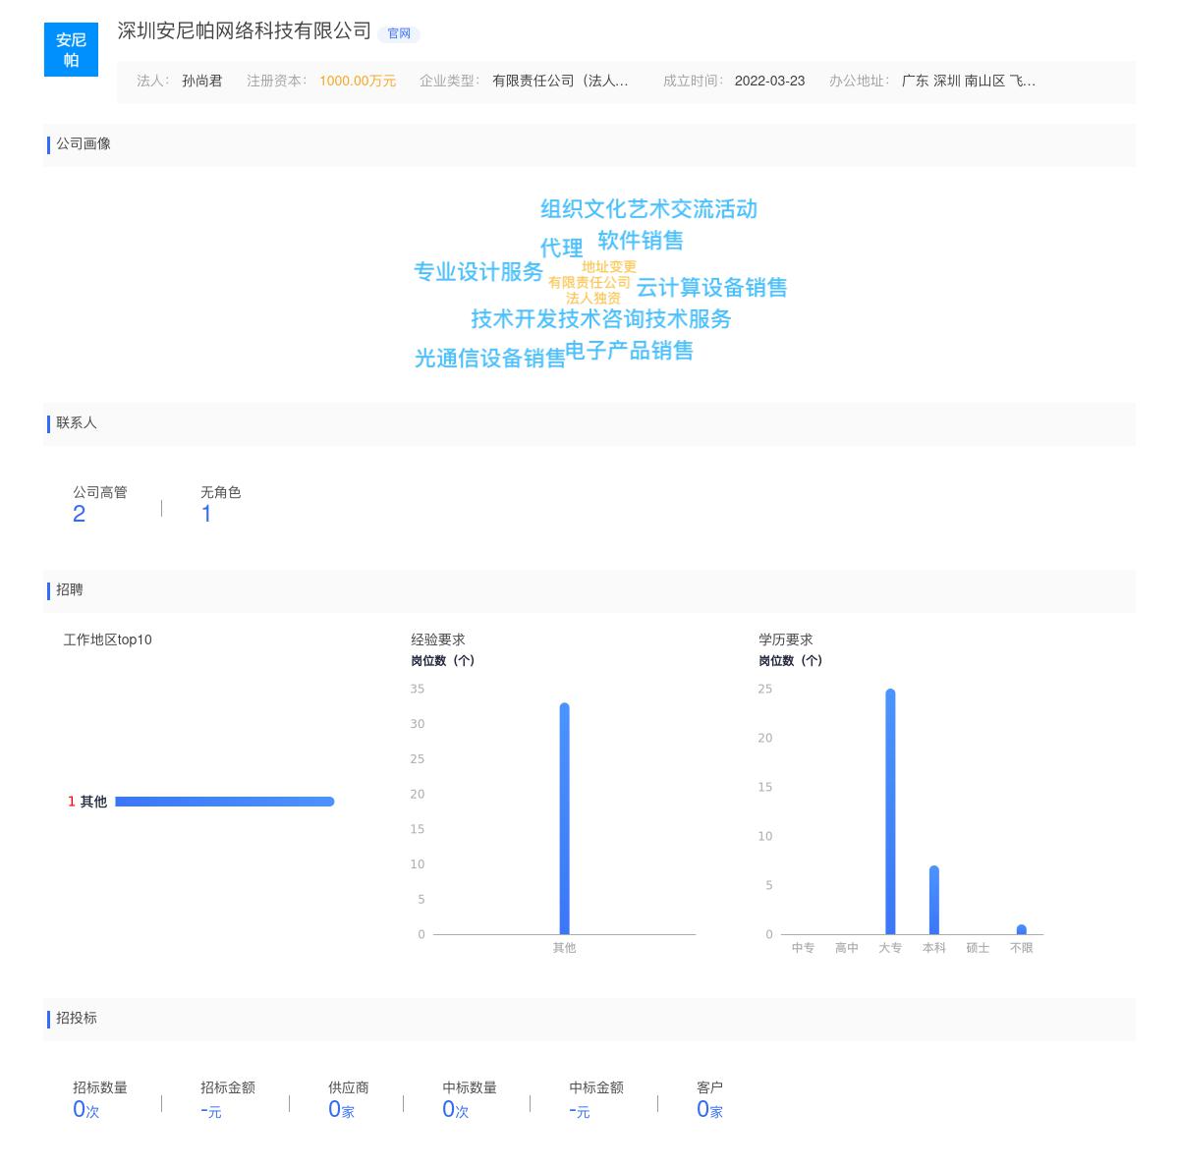Open 无角色 count 1
Screen dimensions: 1179x1167
coord(206,514)
